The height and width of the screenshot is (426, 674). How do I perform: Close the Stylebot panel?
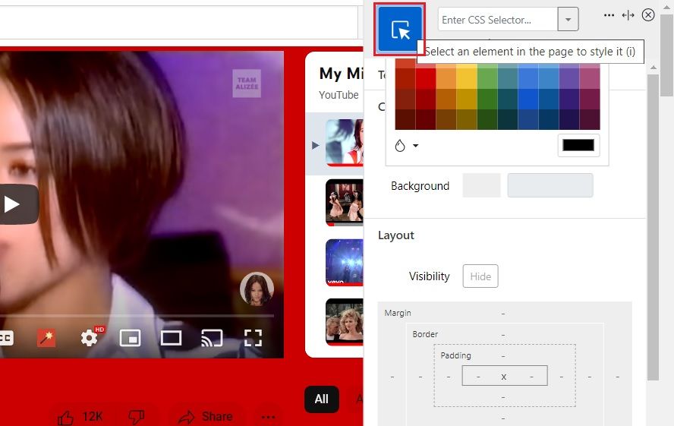click(647, 15)
